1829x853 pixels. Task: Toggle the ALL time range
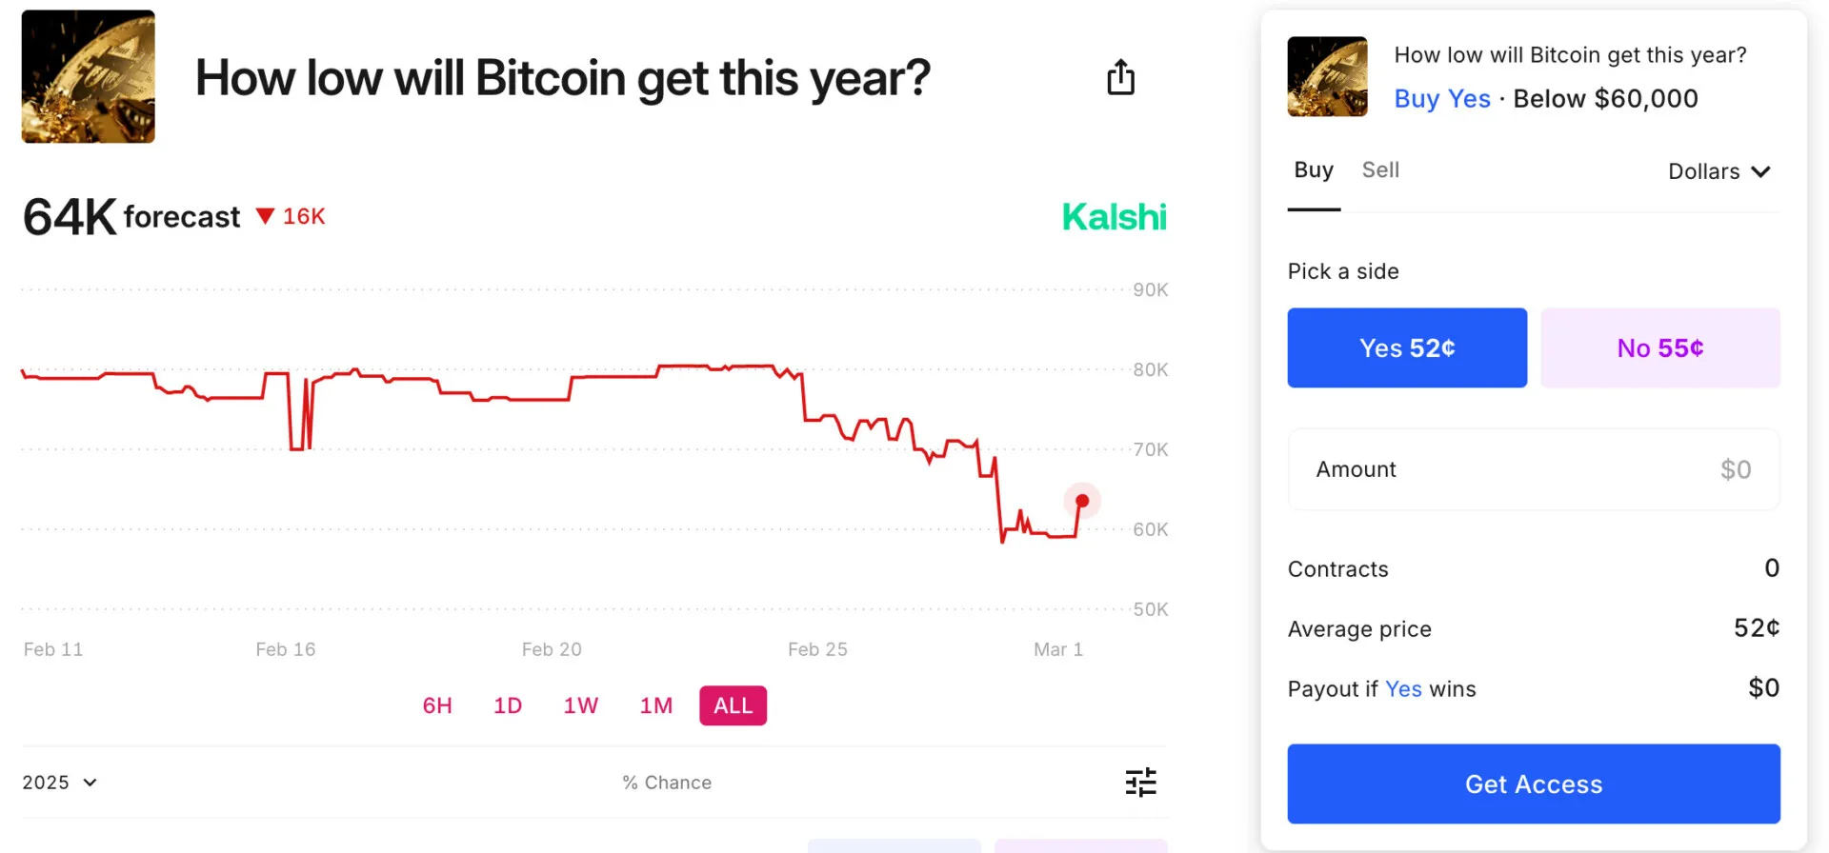click(x=733, y=704)
